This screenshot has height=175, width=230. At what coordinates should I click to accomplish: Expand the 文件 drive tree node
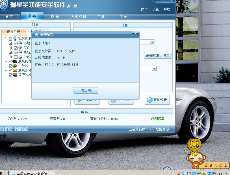tap(10, 48)
